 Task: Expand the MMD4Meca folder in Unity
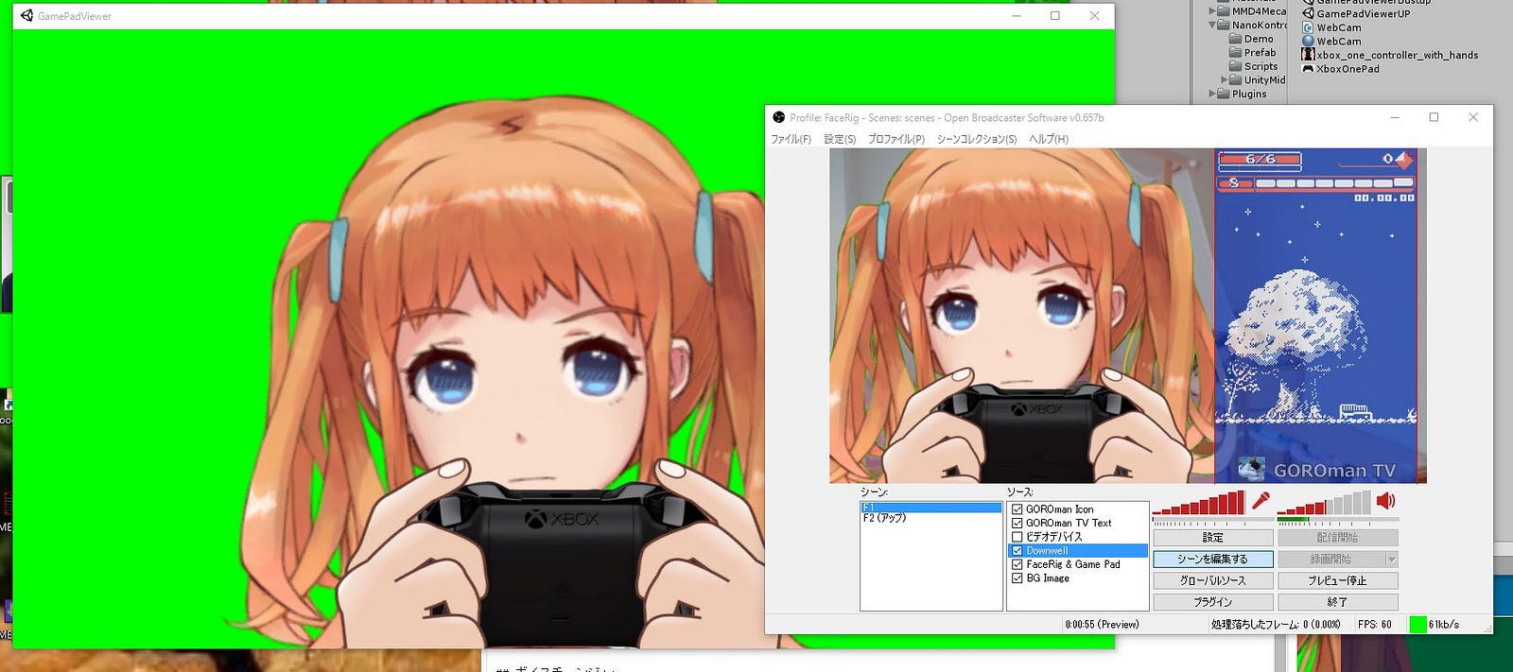(x=1212, y=11)
